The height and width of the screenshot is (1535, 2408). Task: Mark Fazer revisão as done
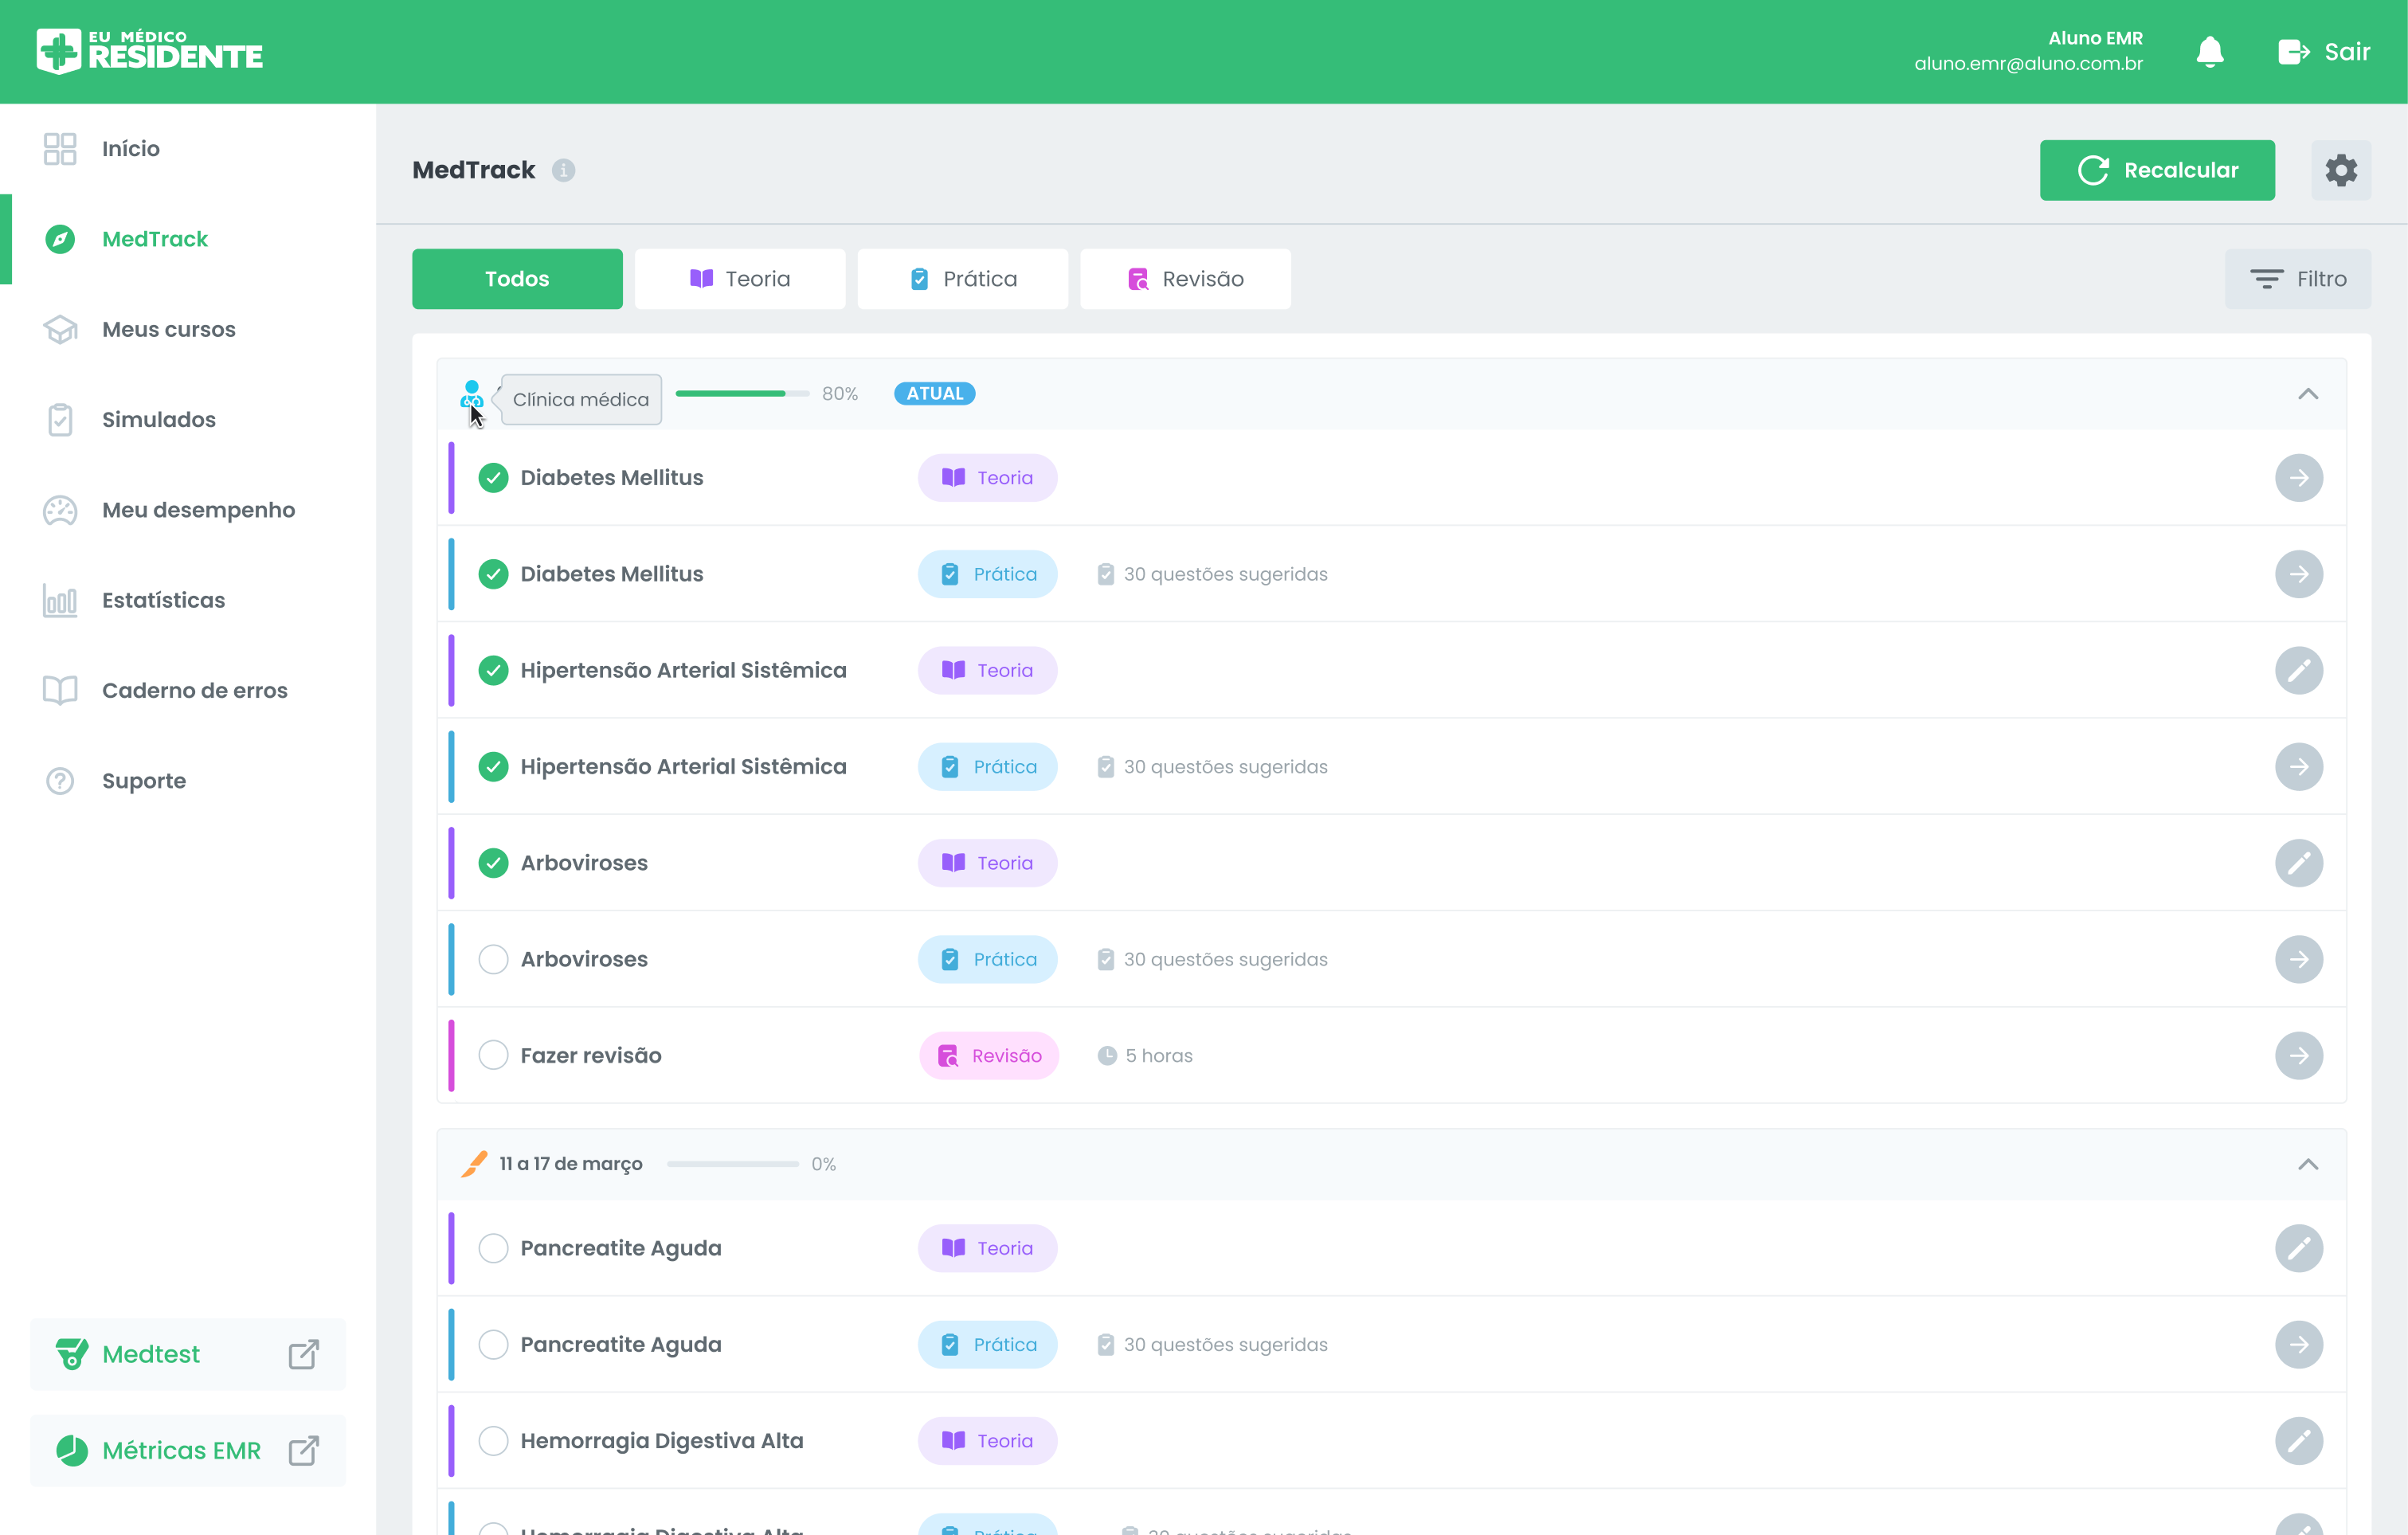click(493, 1054)
